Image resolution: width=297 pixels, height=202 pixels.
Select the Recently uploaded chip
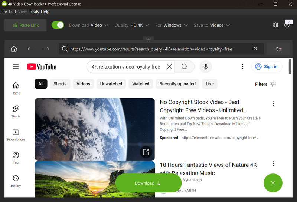[x=177, y=84]
